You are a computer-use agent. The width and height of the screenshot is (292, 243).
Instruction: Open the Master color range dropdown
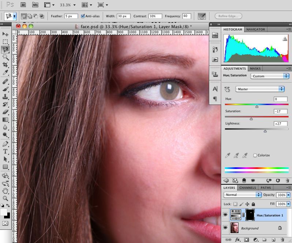click(260, 89)
